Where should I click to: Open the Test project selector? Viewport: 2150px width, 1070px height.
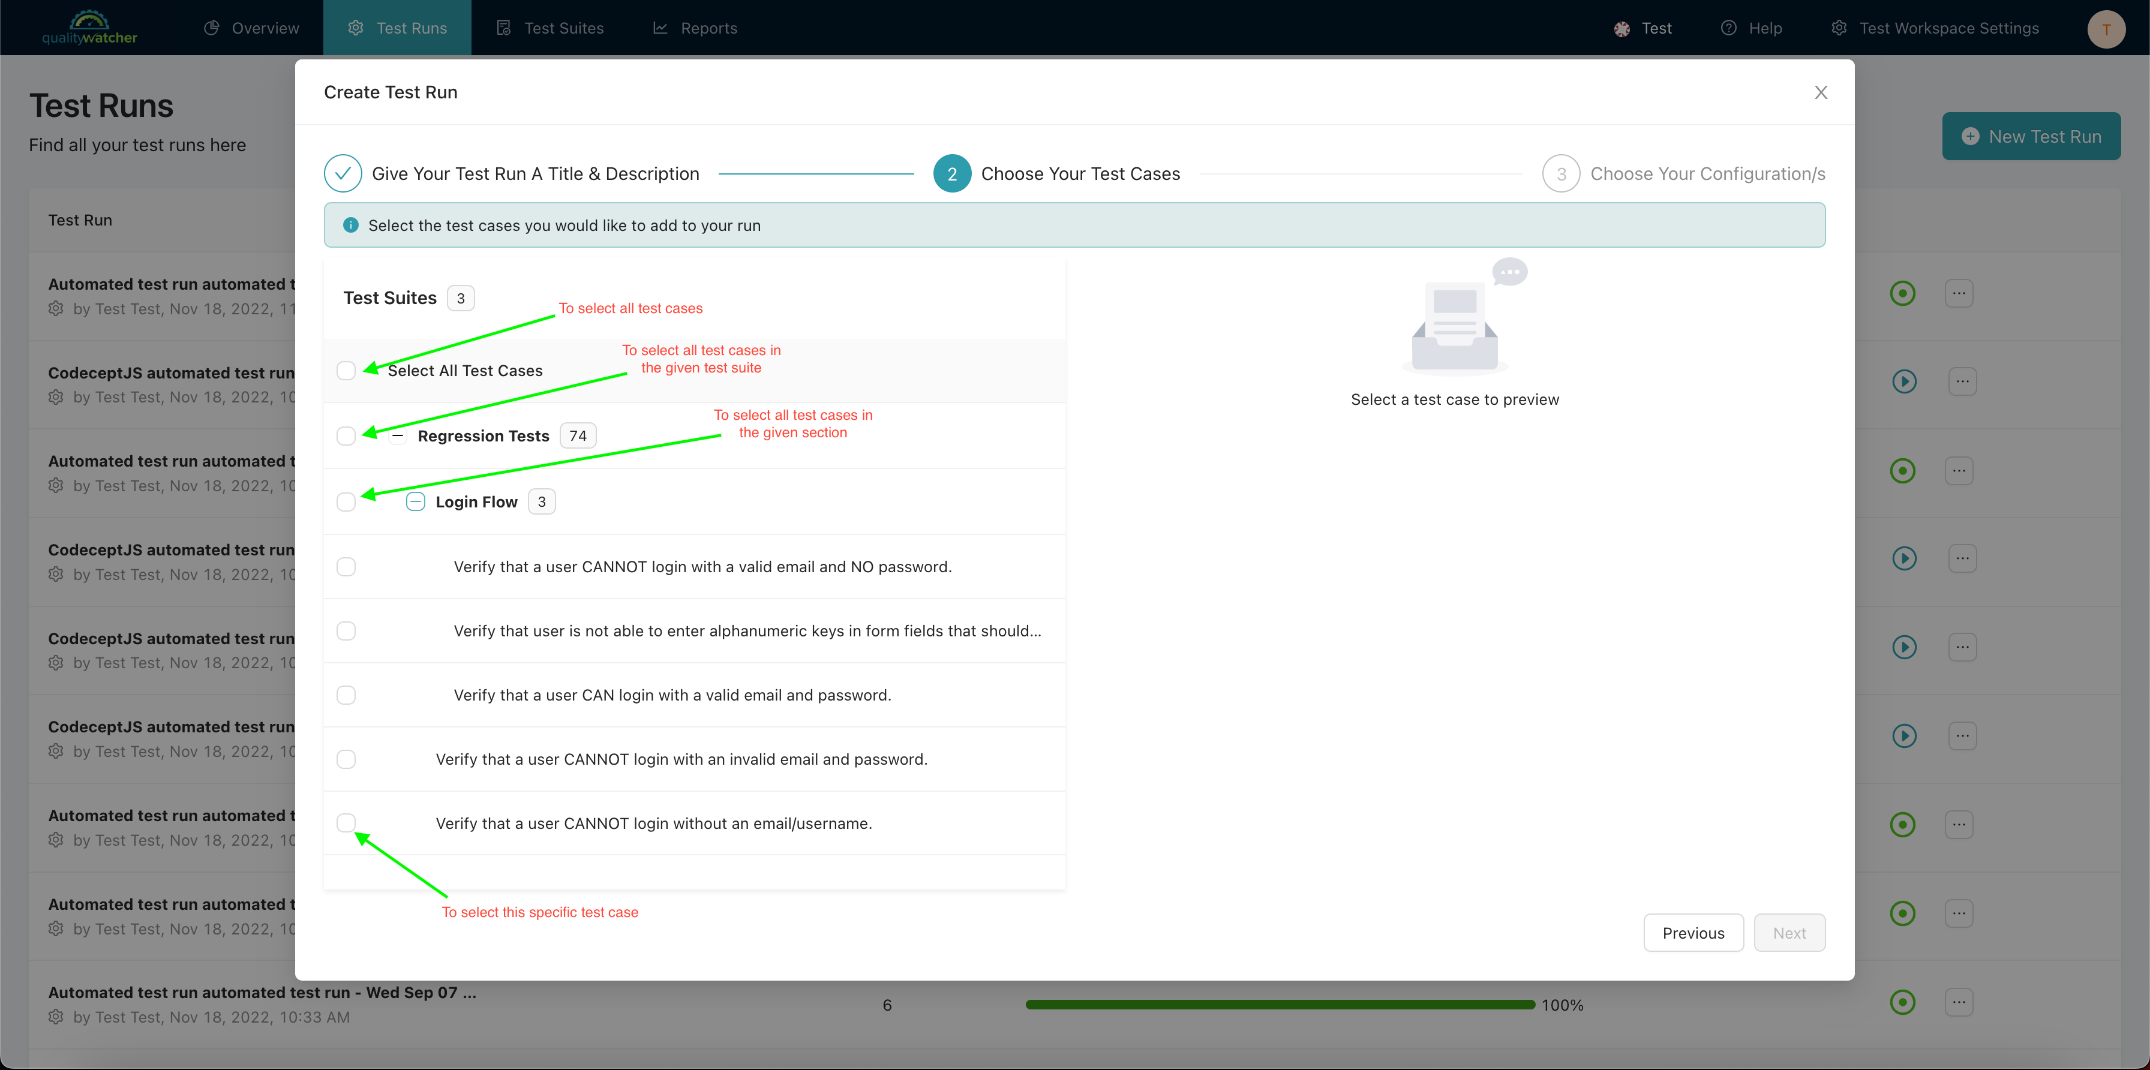[x=1642, y=28]
